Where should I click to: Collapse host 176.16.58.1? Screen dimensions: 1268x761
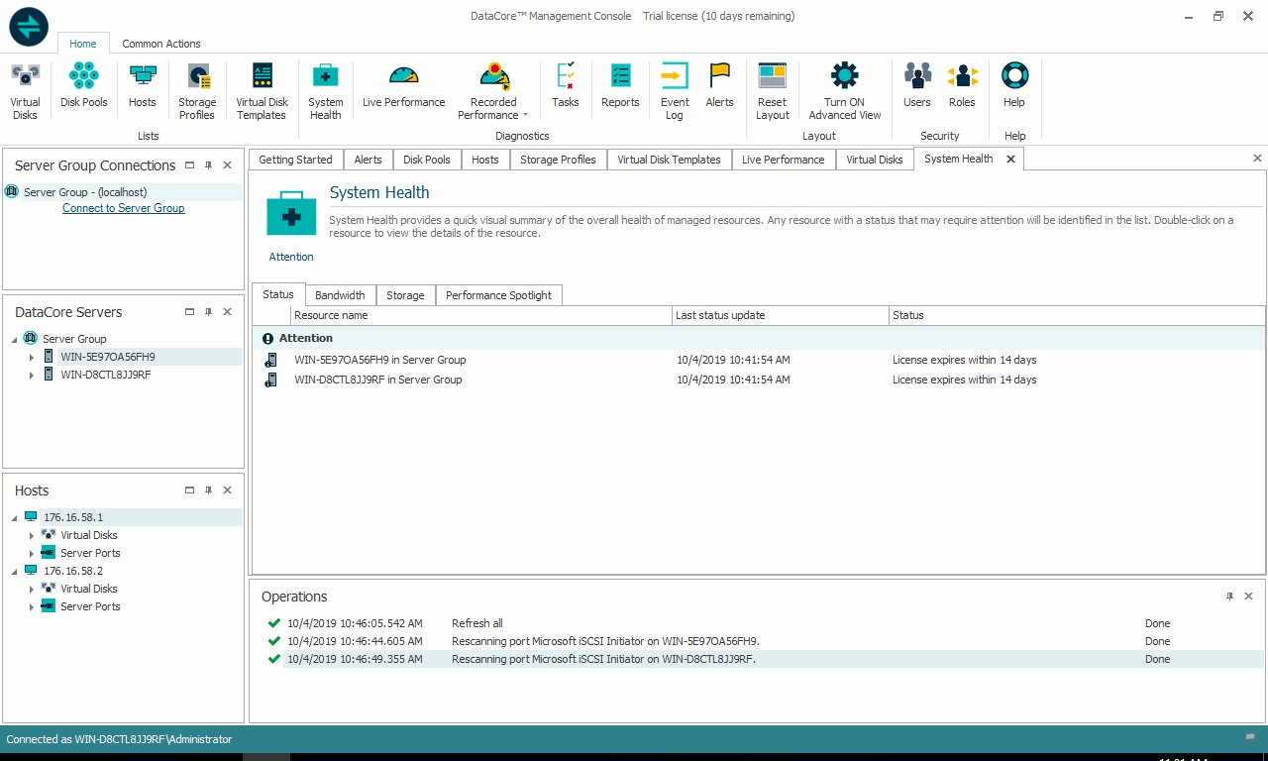point(14,517)
